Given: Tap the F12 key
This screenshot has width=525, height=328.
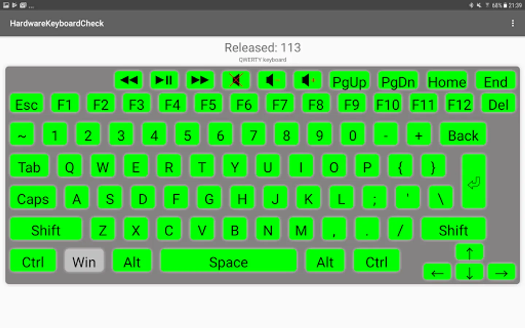Looking at the screenshot, I should pyautogui.click(x=459, y=104).
